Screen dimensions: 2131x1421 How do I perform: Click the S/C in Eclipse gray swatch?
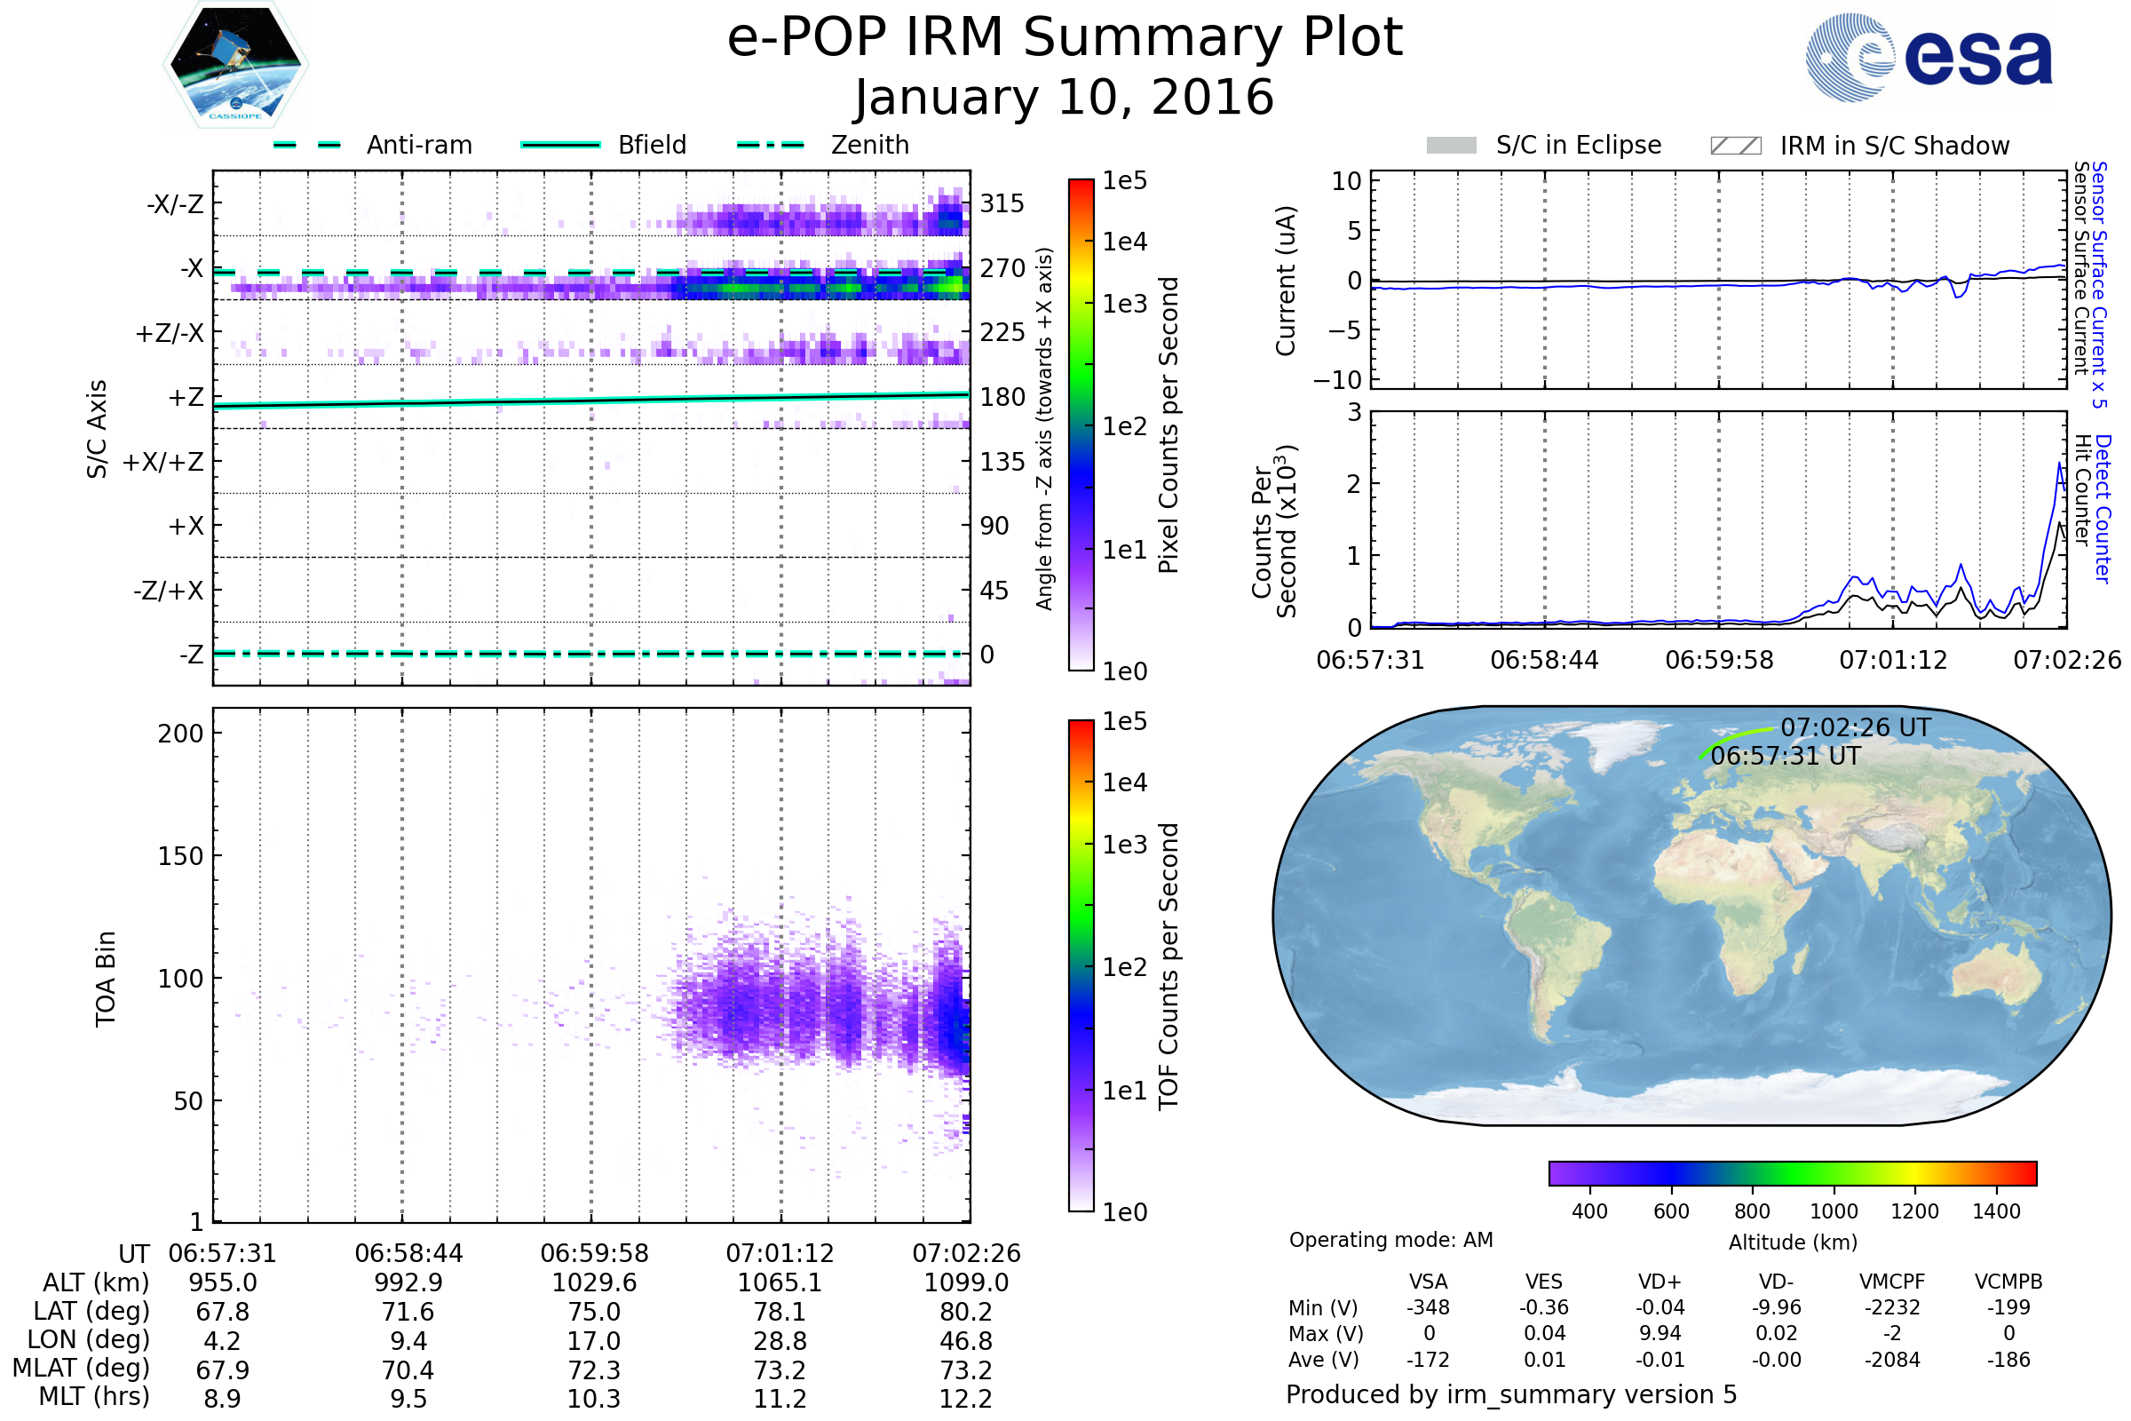coord(1452,146)
